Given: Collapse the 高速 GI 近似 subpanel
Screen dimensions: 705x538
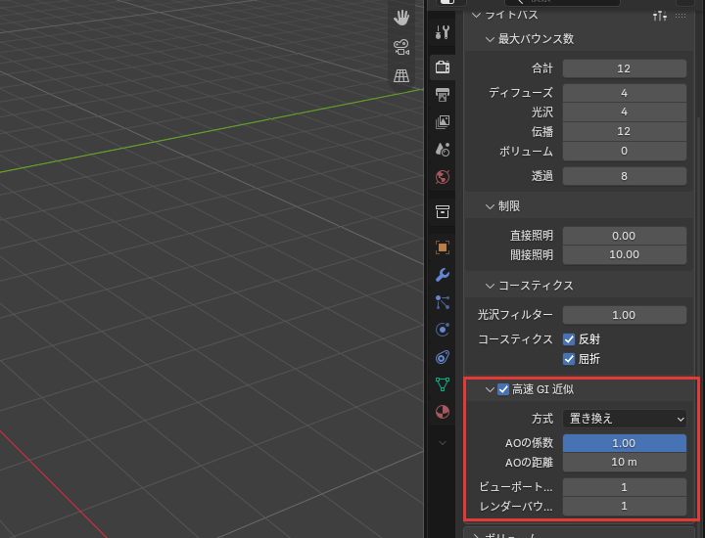Looking at the screenshot, I should pyautogui.click(x=490, y=389).
